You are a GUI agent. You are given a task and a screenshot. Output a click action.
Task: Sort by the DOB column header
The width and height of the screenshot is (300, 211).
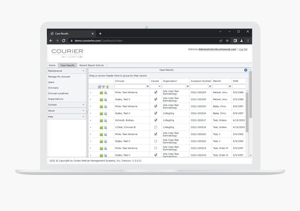coord(235,81)
